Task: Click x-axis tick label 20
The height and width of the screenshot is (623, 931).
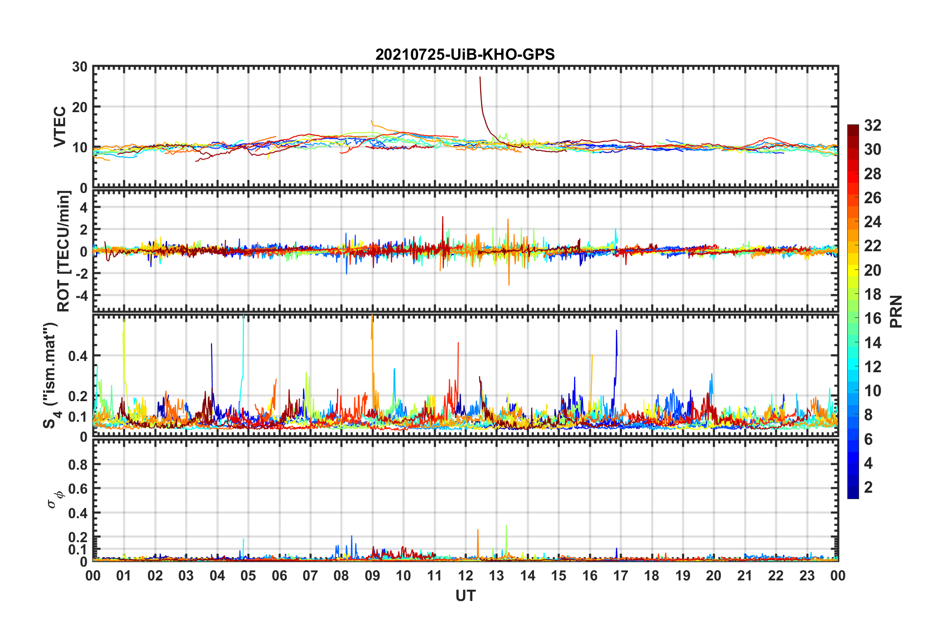Action: tap(714, 575)
